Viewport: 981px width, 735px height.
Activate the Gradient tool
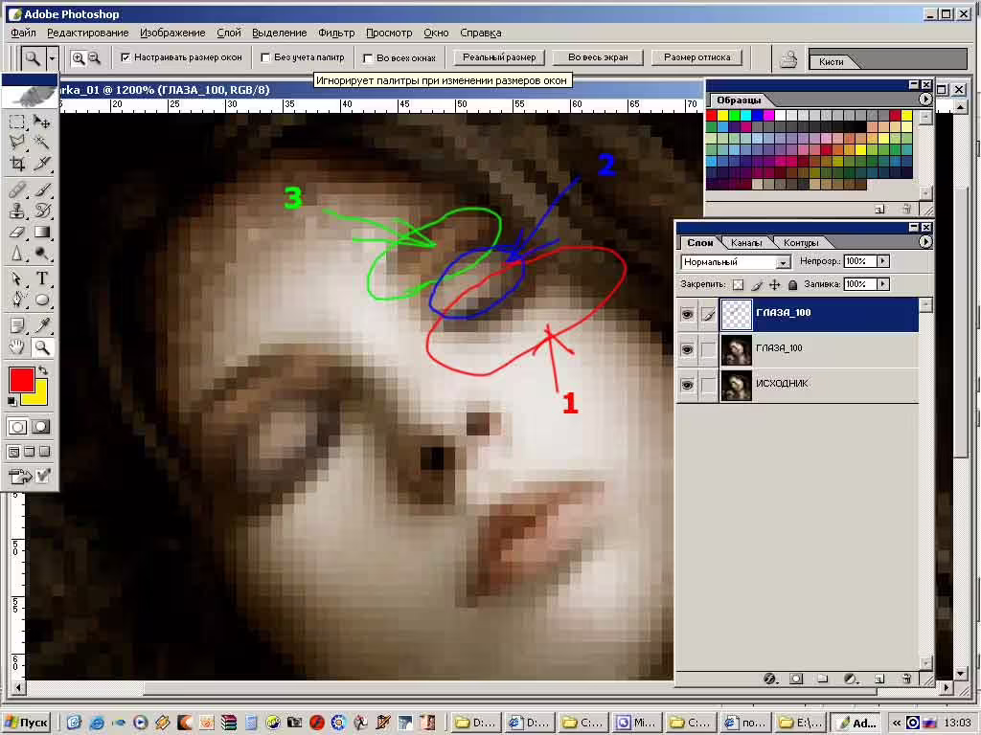click(42, 232)
